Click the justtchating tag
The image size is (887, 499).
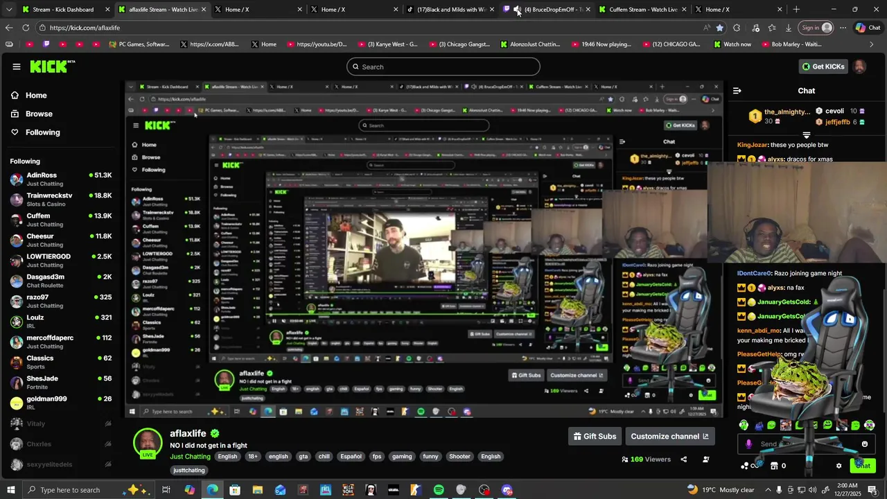[189, 471]
